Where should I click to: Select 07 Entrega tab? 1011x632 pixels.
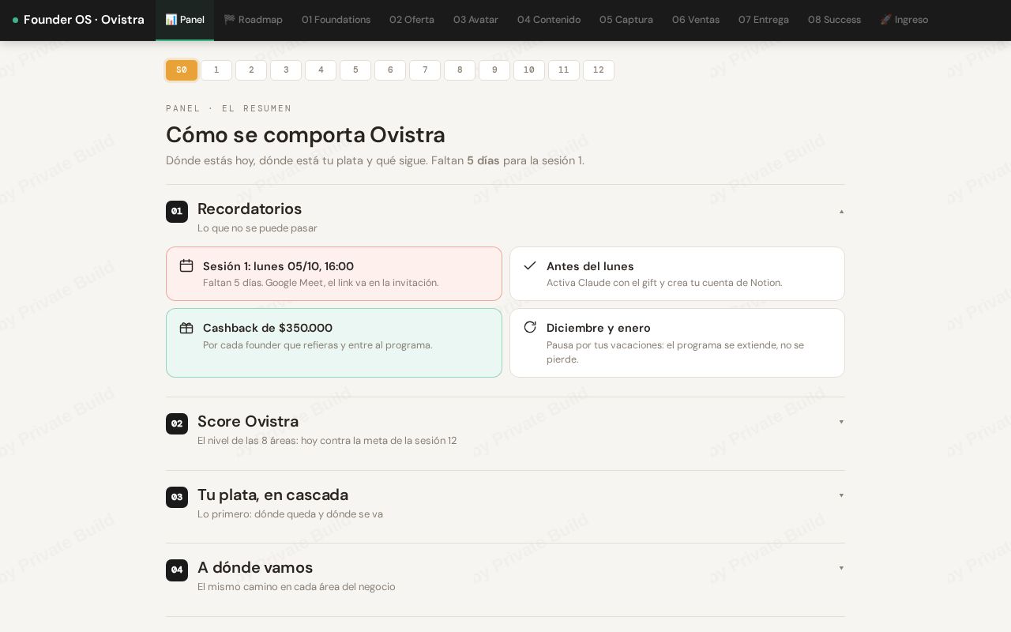(764, 20)
